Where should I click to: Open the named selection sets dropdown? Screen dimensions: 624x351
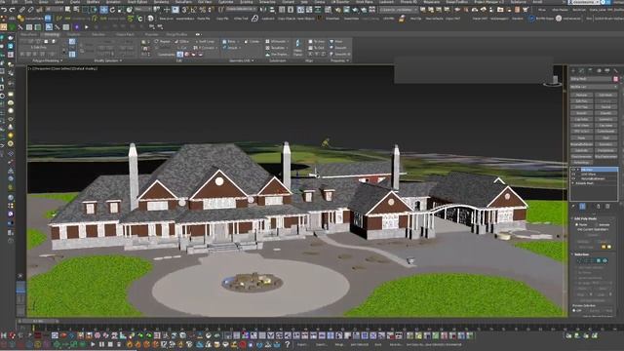click(x=241, y=9)
